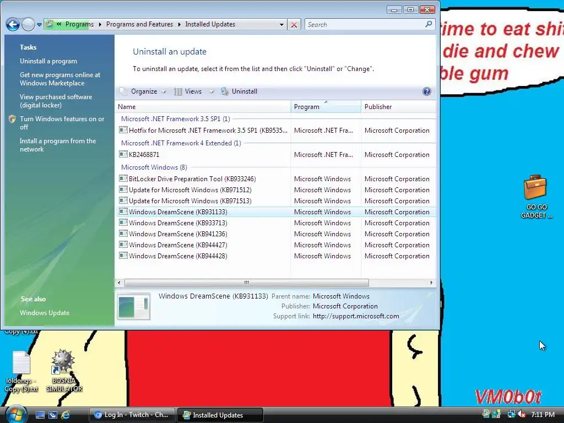Click icon of KB2468871 update
Screen dimensions: 564x423
click(x=123, y=154)
